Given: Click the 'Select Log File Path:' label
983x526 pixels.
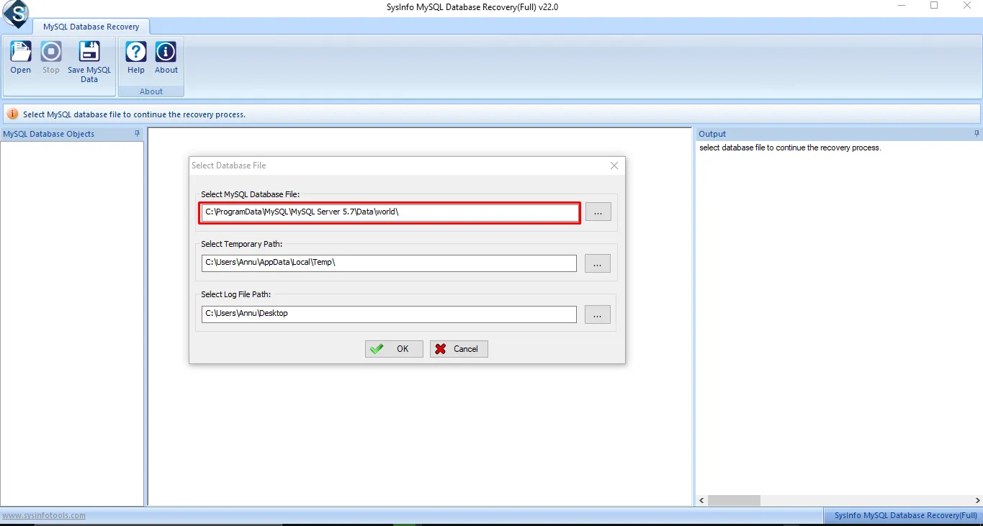Looking at the screenshot, I should (235, 294).
